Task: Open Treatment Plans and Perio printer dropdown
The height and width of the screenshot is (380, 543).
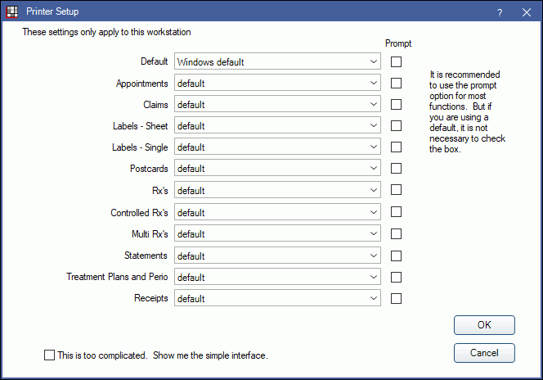Action: click(277, 277)
